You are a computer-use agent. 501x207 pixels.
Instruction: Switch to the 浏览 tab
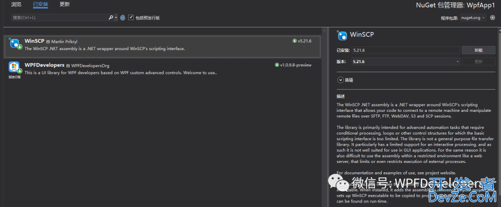pos(16,5)
